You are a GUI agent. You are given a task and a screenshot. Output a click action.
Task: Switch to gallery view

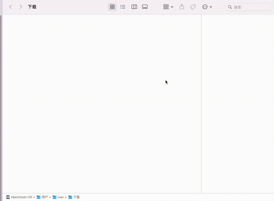pos(145,7)
